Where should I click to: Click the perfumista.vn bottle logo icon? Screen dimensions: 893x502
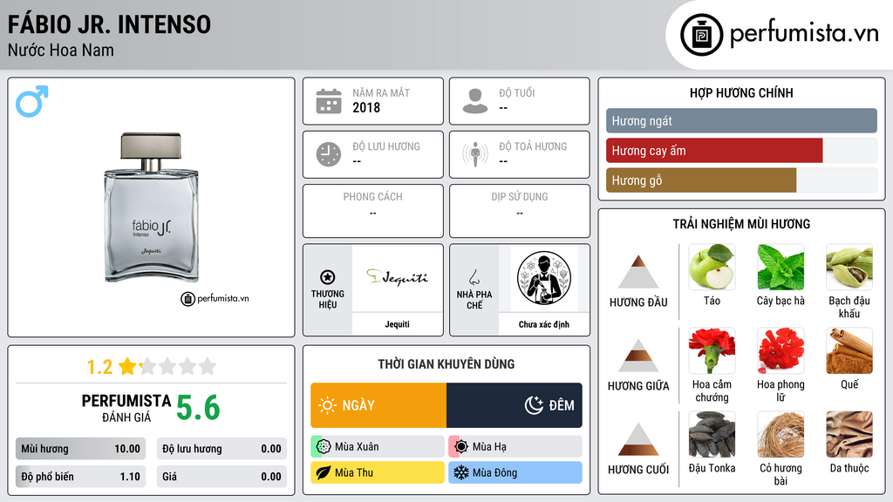701,35
